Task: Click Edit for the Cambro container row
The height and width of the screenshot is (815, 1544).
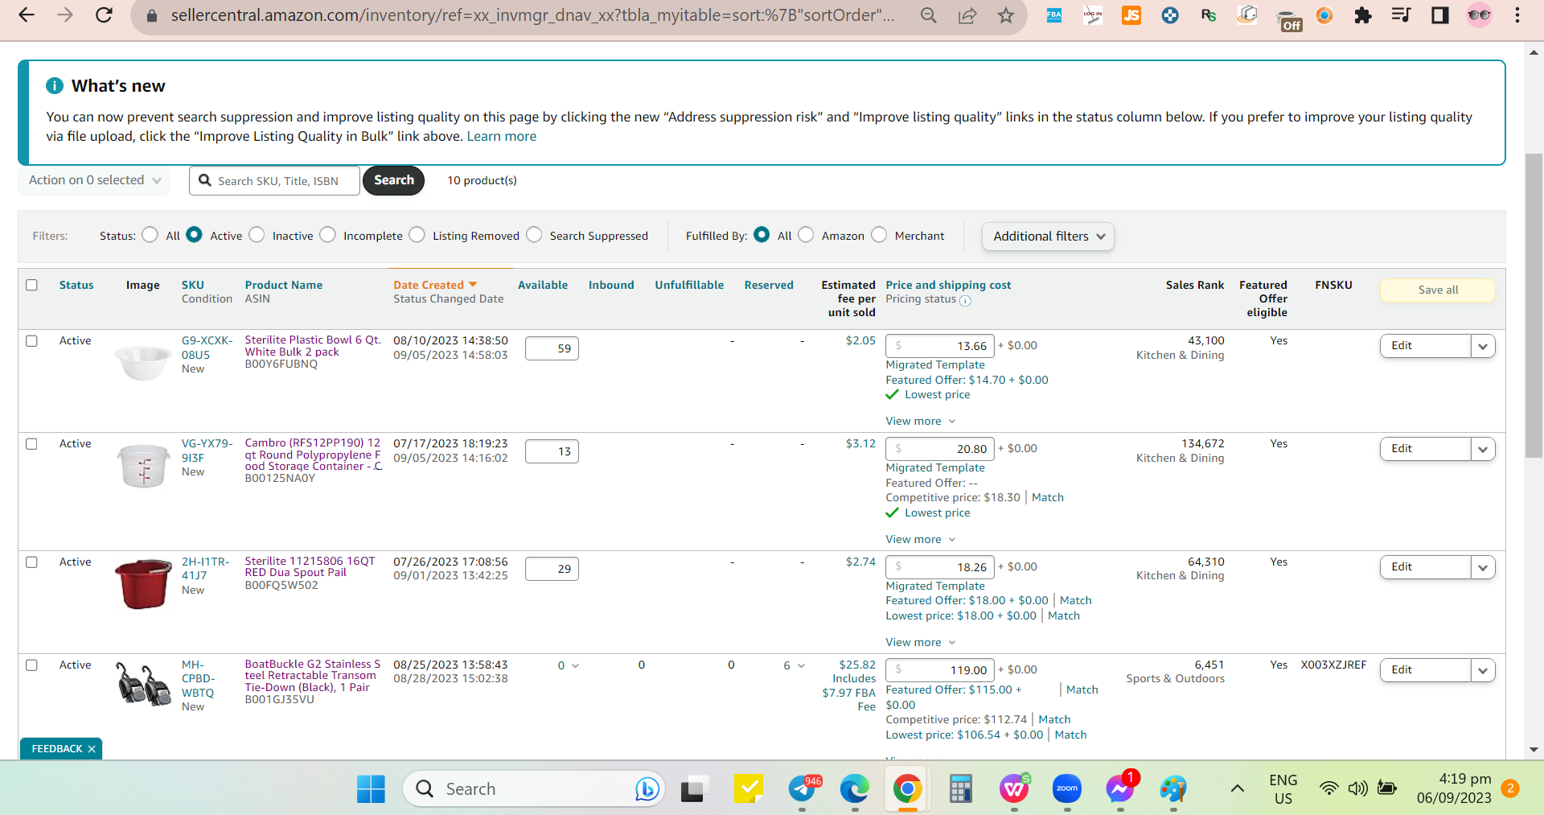Action: (x=1426, y=449)
